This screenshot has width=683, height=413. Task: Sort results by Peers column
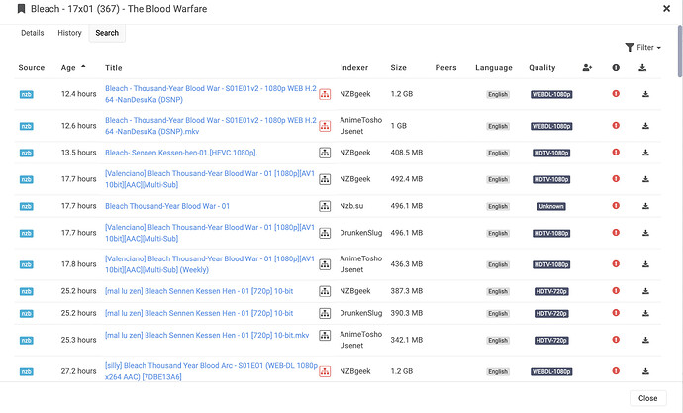(x=445, y=68)
